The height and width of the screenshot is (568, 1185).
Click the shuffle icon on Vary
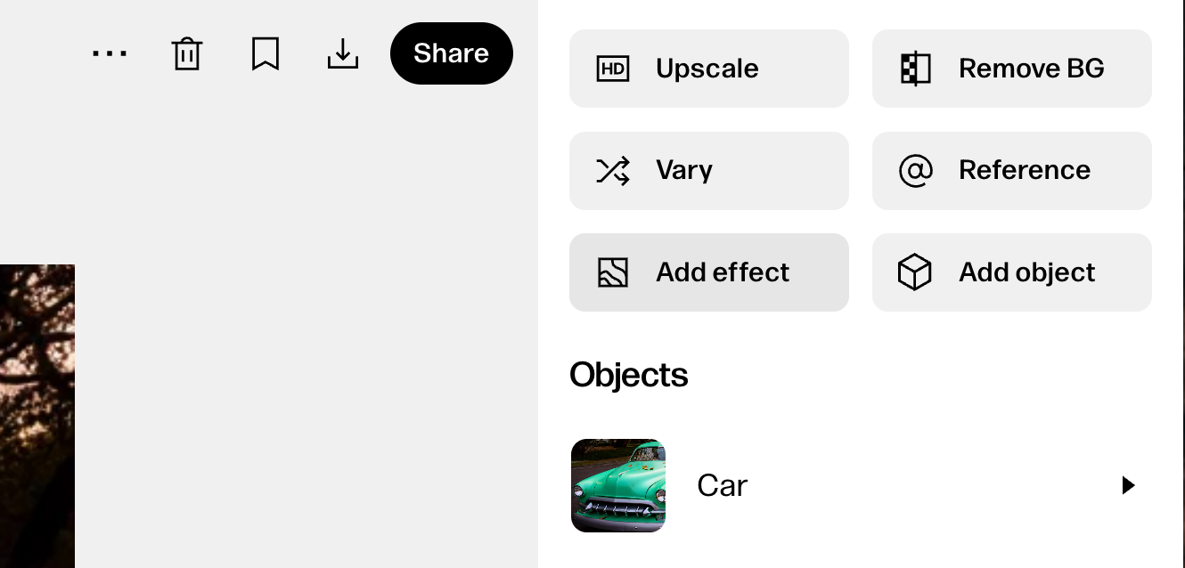tap(613, 170)
